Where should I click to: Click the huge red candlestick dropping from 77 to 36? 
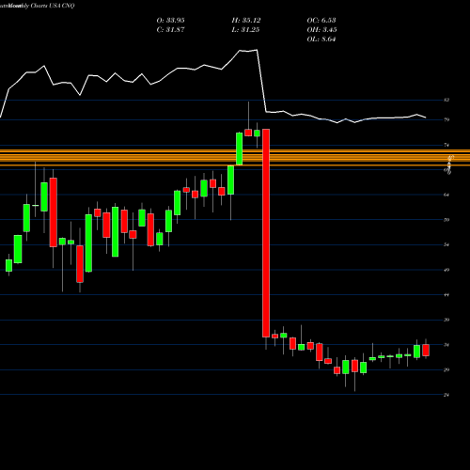pos(266,233)
